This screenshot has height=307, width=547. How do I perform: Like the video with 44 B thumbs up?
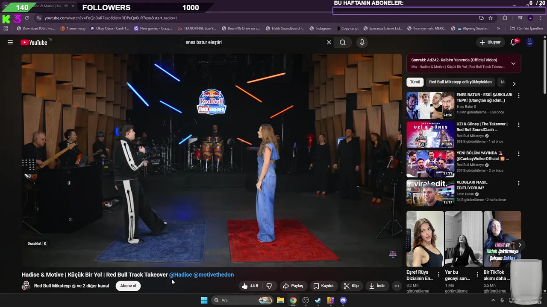[x=250, y=286]
